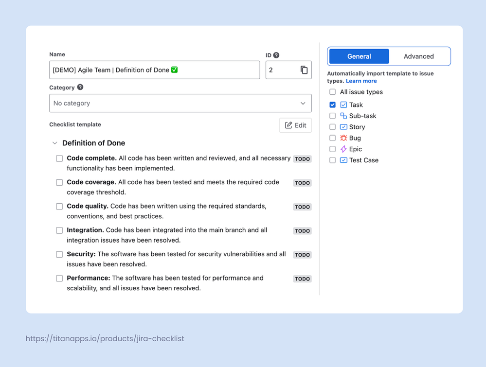This screenshot has width=486, height=367.
Task: Uncheck the Task issue type checkbox
Action: coord(333,105)
